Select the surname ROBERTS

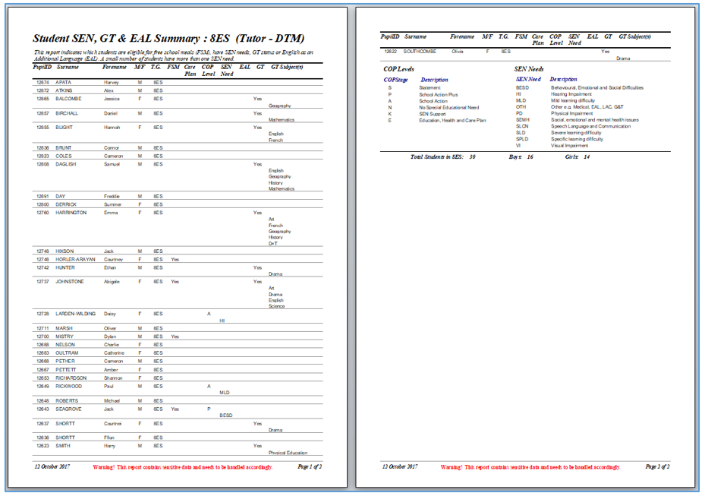pos(67,401)
